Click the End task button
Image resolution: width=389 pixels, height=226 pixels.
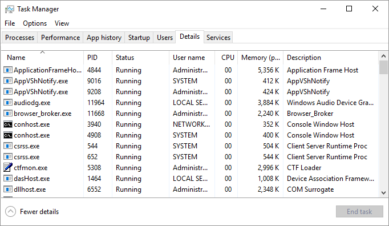359,212
